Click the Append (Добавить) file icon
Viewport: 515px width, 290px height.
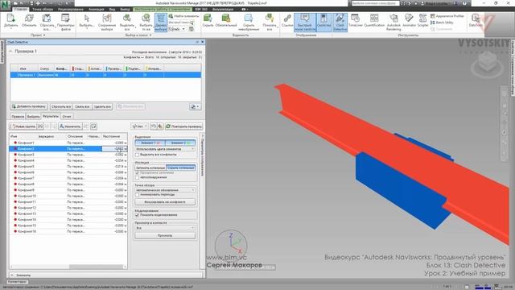(10, 19)
